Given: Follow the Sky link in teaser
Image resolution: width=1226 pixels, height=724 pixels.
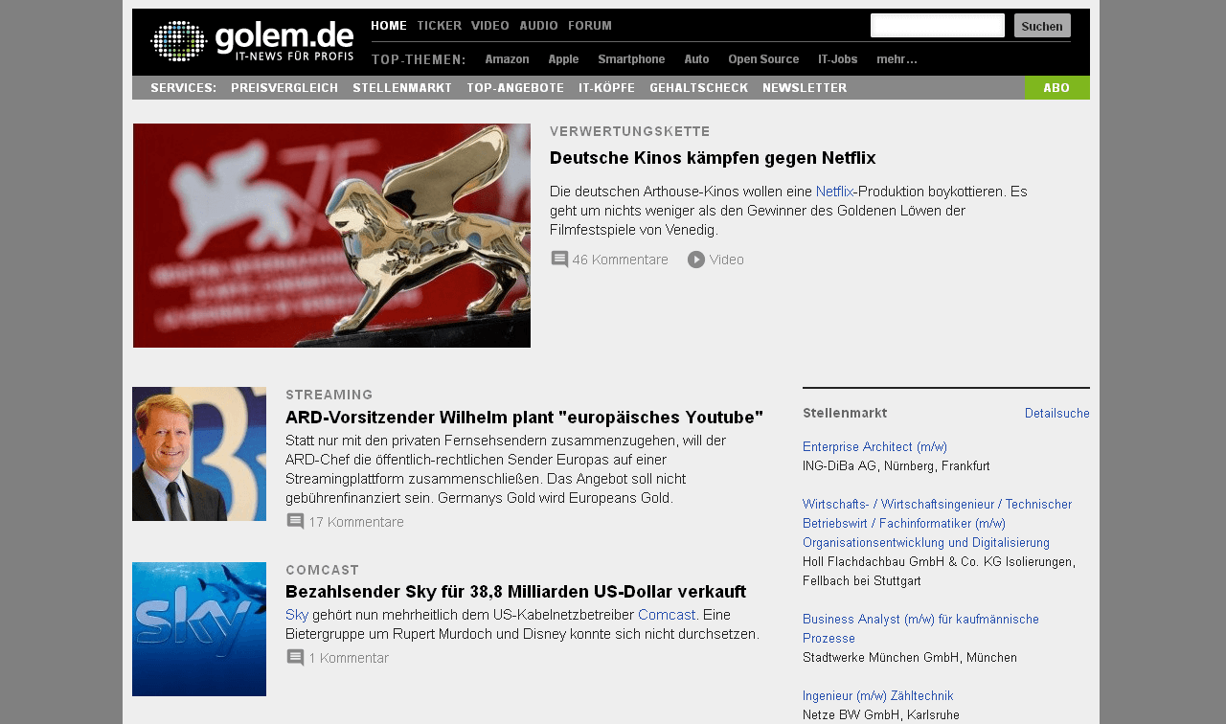Looking at the screenshot, I should (297, 615).
